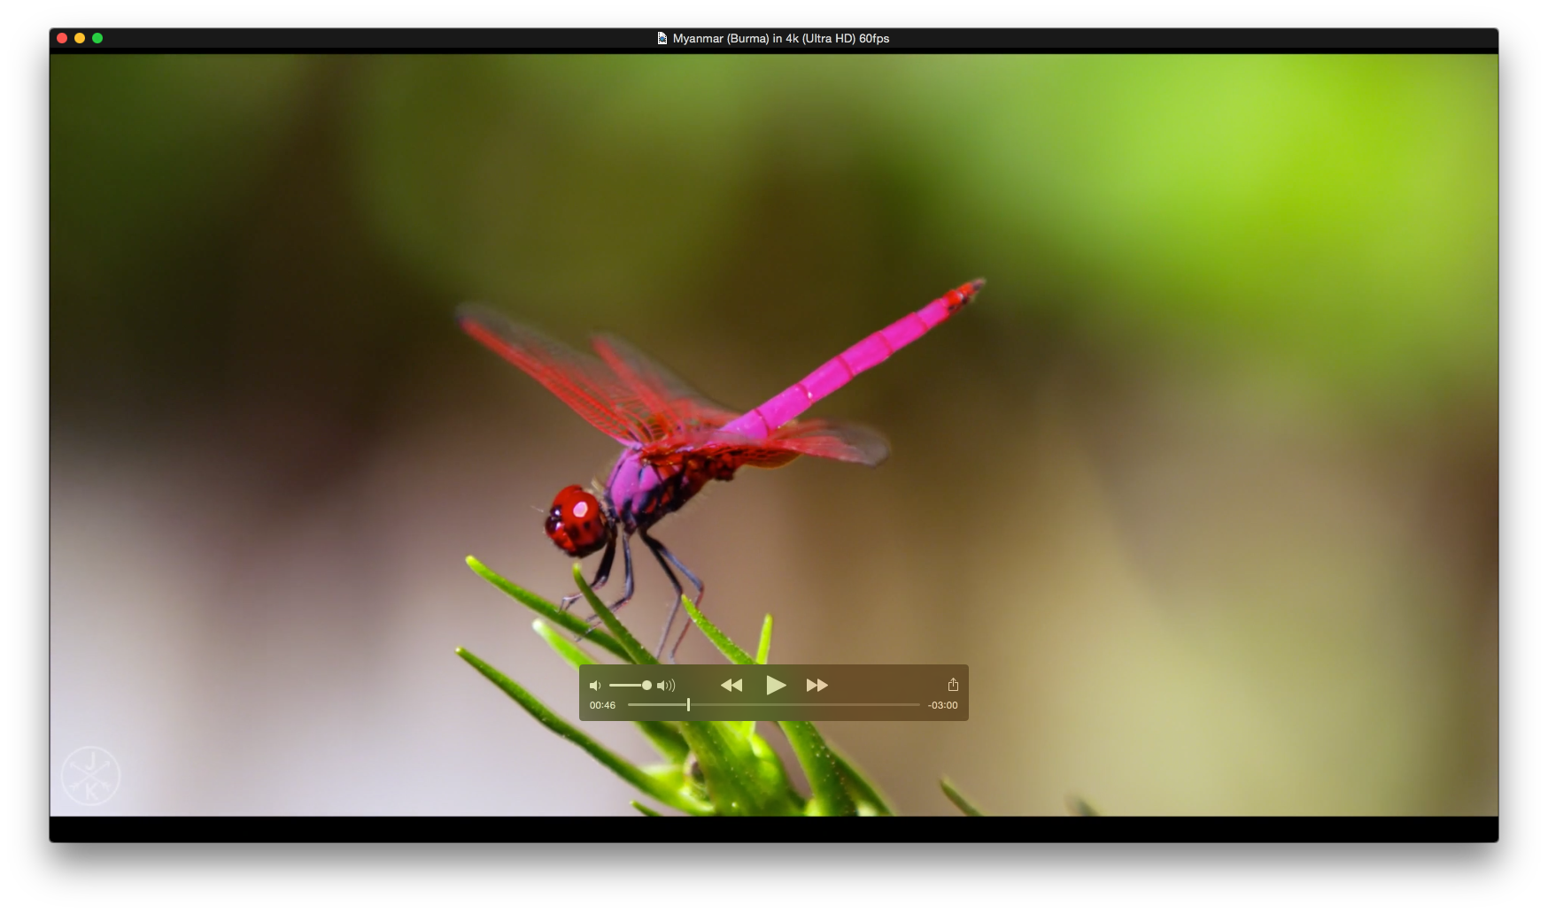Toggle the -03:00 remaining time display
This screenshot has height=913, width=1548.
pos(942,705)
